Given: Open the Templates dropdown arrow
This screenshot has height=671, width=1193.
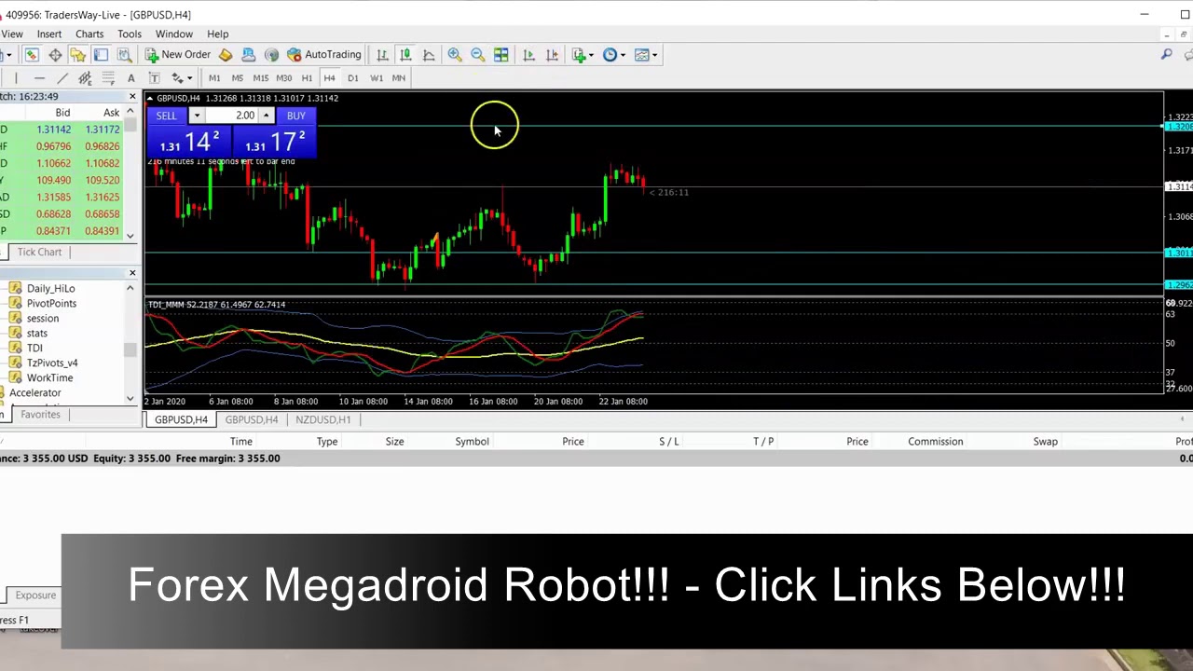Looking at the screenshot, I should [654, 55].
